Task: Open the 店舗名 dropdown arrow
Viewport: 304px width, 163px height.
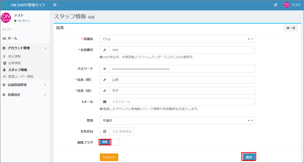Action: tap(252, 39)
